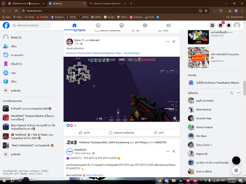This screenshot has width=246, height=184.
Task: Expand See more under sidebar menu
Action: click(29, 90)
